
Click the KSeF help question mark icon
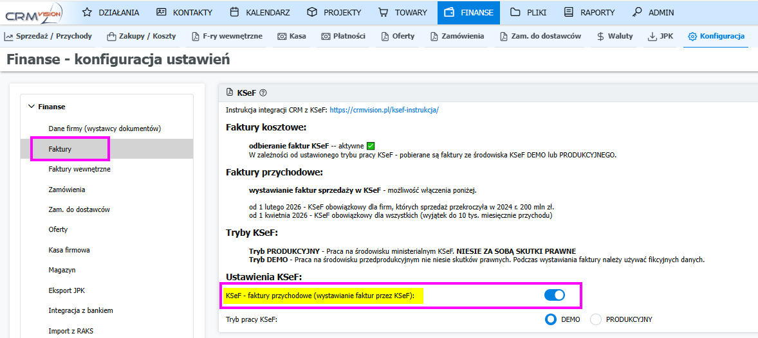263,93
